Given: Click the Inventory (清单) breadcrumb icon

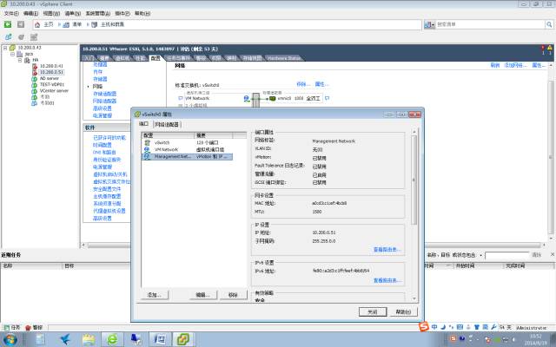Looking at the screenshot, I should pyautogui.click(x=66, y=24).
